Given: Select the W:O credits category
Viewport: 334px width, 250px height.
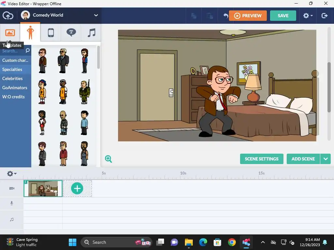Looking at the screenshot, I should click(16, 97).
